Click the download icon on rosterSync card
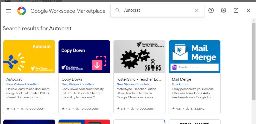The width and height of the screenshot is (256, 124). [x=132, y=109]
